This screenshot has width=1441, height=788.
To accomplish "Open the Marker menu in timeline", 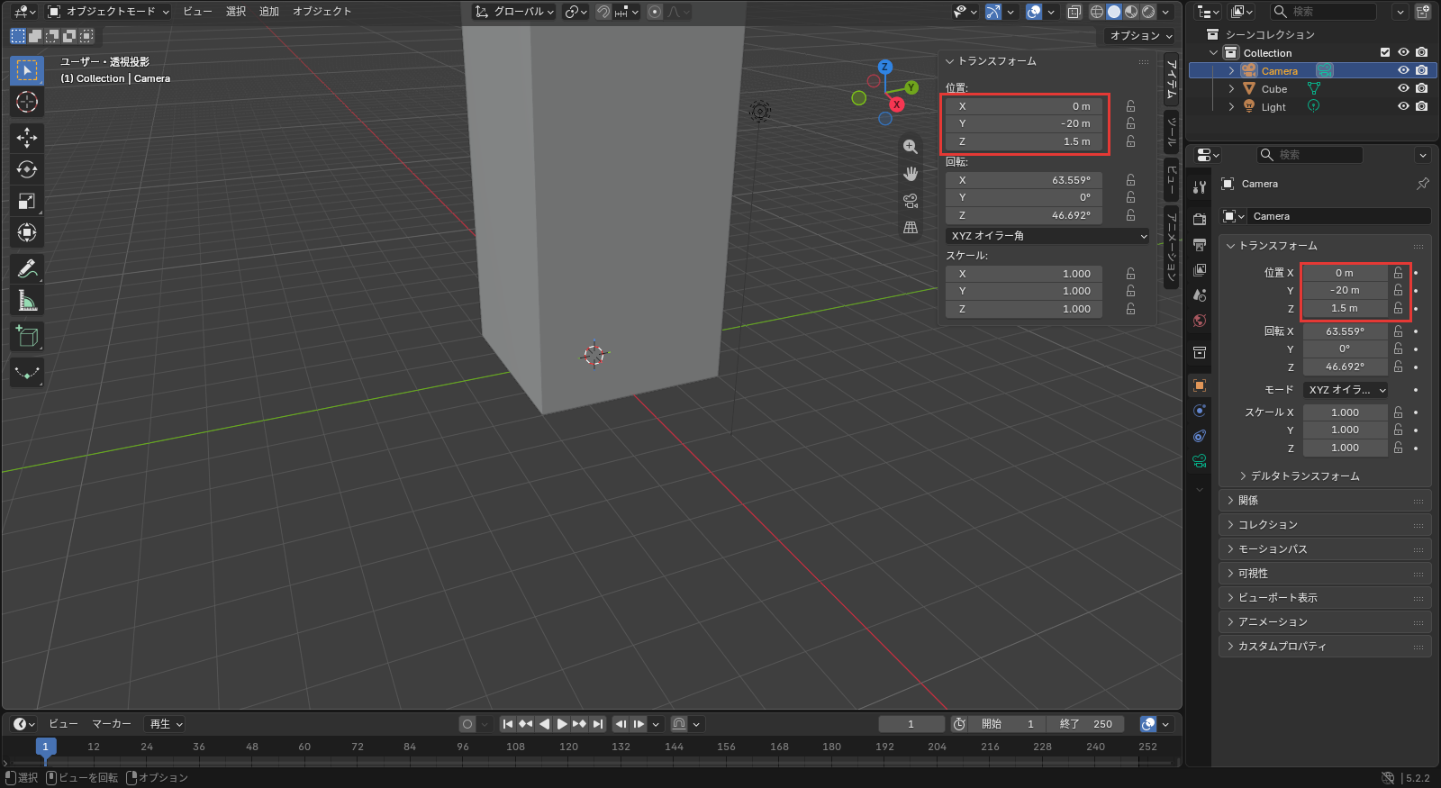I will point(112,724).
